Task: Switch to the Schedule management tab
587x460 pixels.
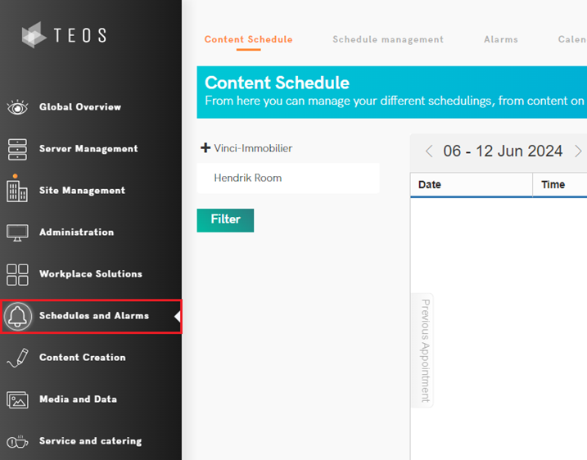Action: (x=388, y=39)
